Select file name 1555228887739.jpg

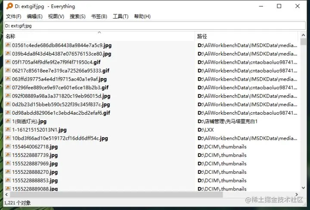pyautogui.click(x=35, y=155)
